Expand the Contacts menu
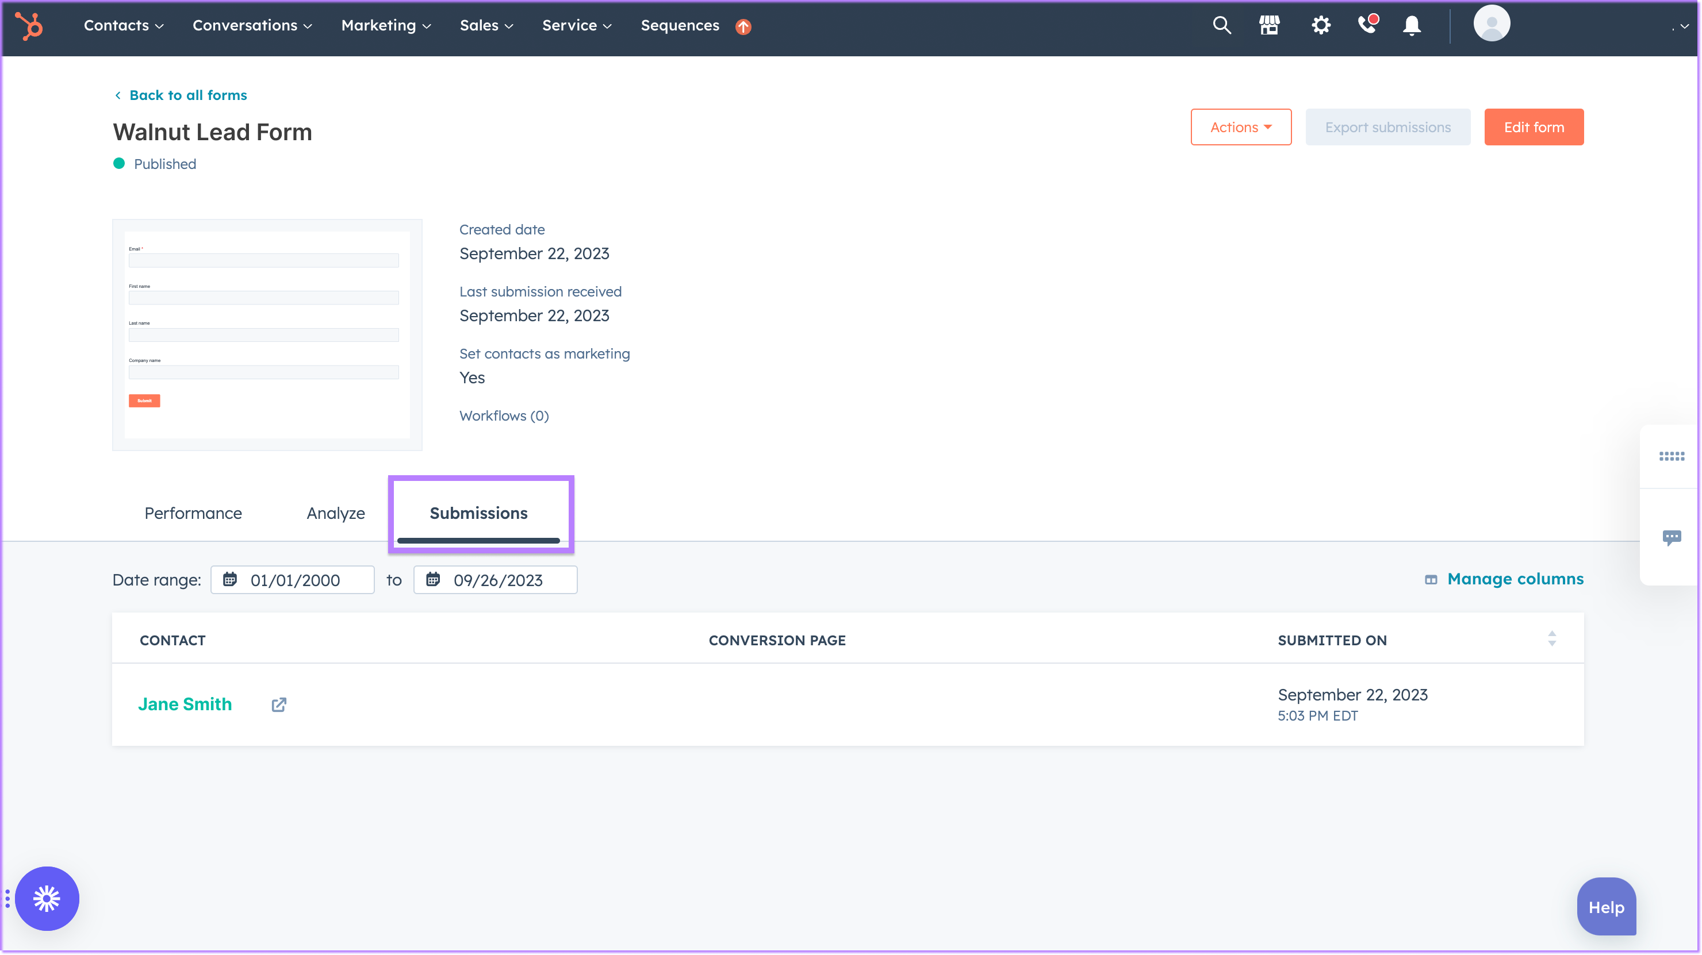 (x=124, y=26)
